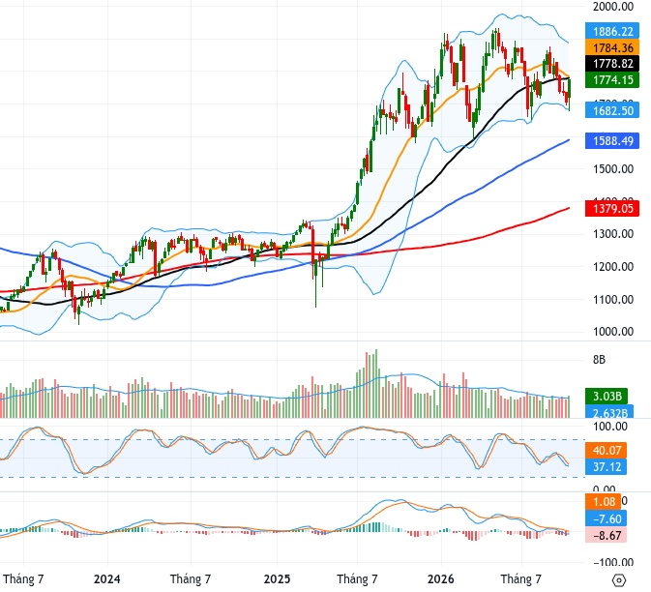
Task: Click the 1200.00 price axis level
Action: pos(613,267)
